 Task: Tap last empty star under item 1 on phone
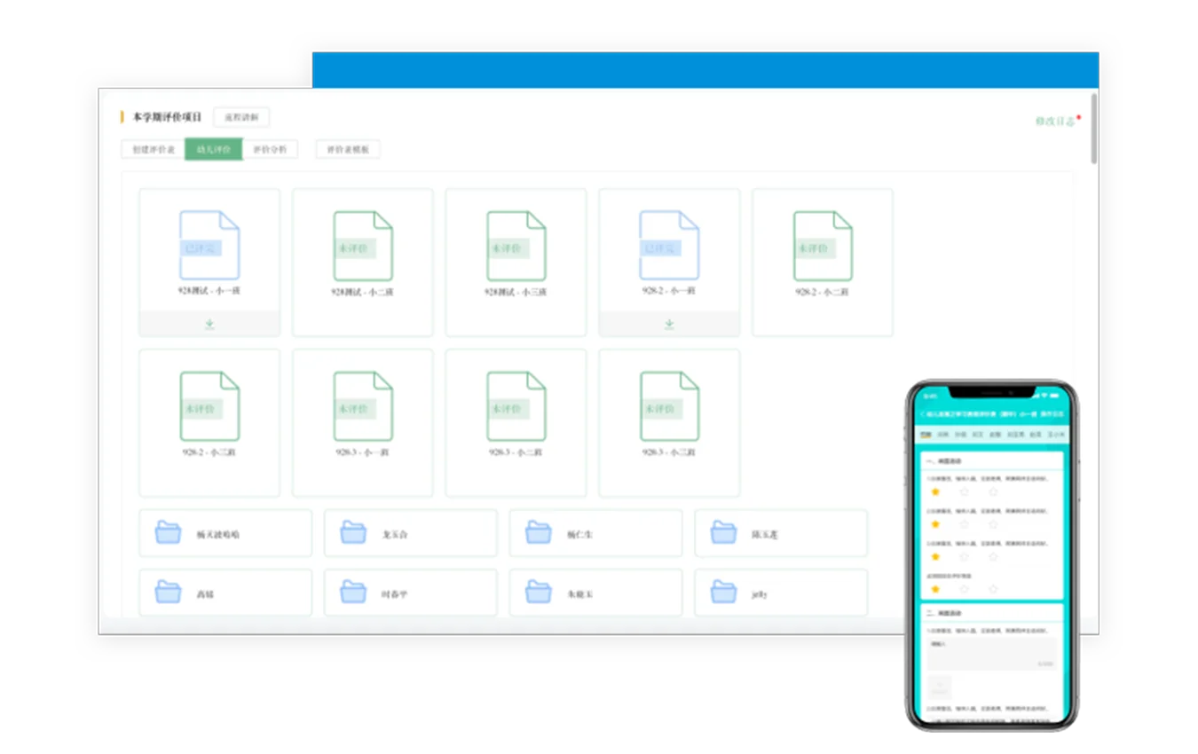(x=993, y=491)
